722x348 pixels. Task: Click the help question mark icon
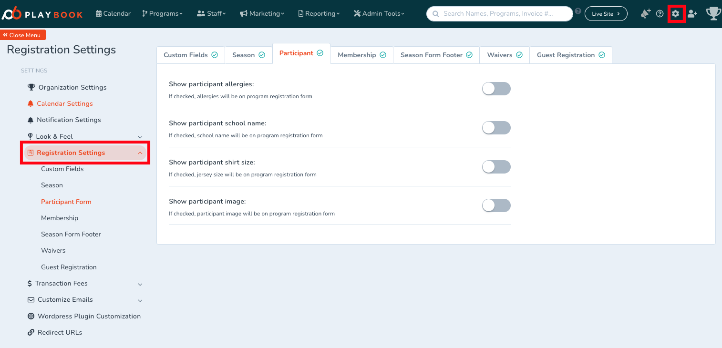click(x=660, y=14)
